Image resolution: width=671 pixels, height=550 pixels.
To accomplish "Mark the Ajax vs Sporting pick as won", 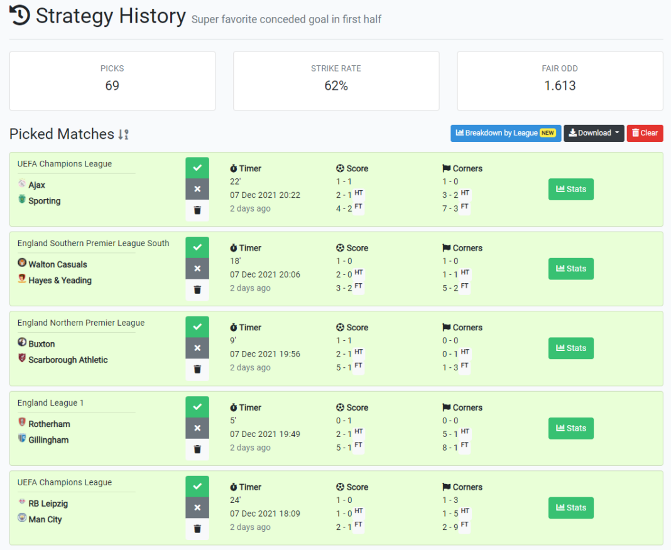I will (197, 168).
